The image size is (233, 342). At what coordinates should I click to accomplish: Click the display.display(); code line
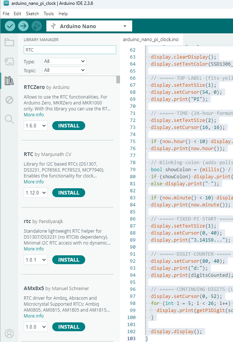pos(176,332)
